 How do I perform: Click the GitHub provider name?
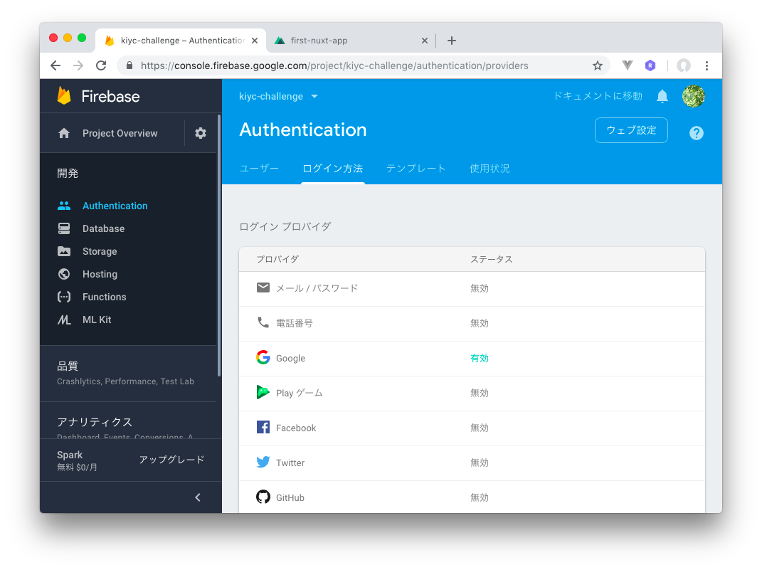pos(290,497)
